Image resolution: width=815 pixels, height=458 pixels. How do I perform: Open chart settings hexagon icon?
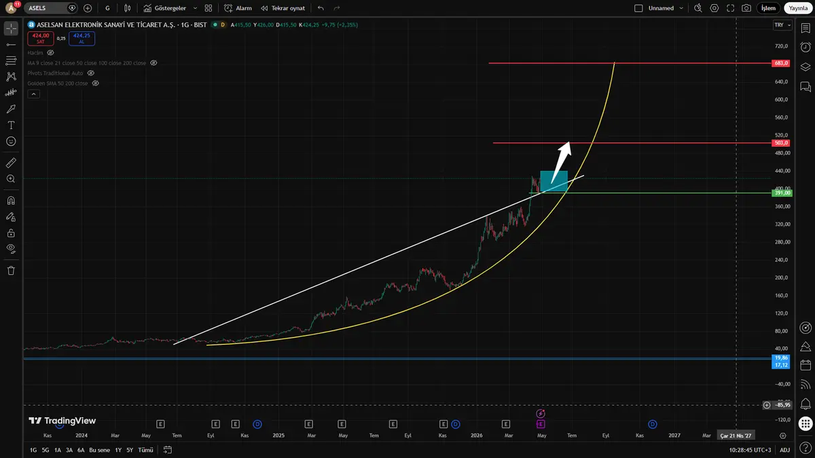(x=714, y=8)
